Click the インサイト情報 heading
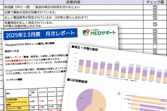Screen dimensions: 167x111 pyautogui.click(x=14, y=80)
